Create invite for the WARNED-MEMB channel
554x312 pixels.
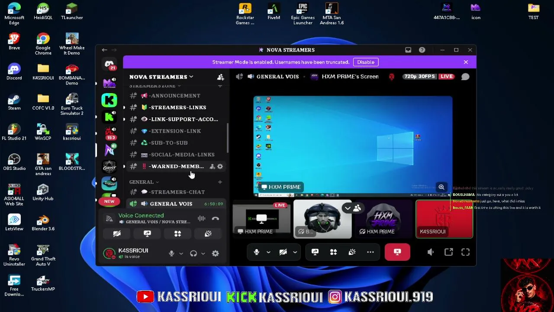click(x=212, y=166)
